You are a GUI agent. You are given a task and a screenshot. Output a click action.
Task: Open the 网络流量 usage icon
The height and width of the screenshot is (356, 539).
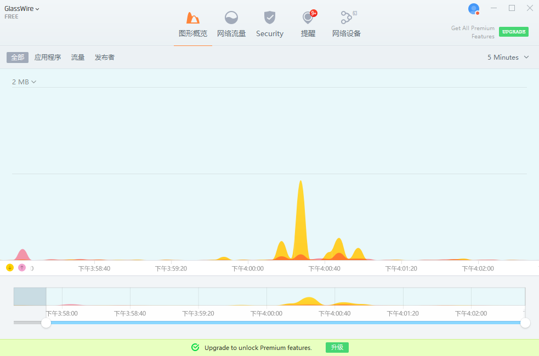(x=231, y=18)
